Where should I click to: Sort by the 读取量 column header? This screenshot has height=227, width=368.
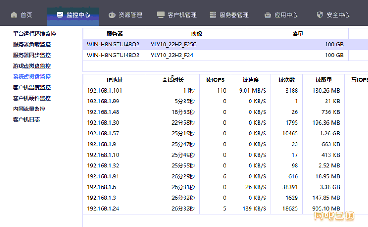point(324,80)
